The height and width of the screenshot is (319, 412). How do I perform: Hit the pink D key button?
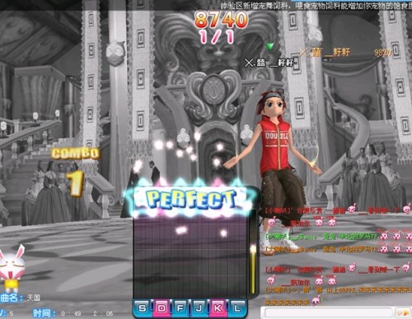click(x=162, y=308)
